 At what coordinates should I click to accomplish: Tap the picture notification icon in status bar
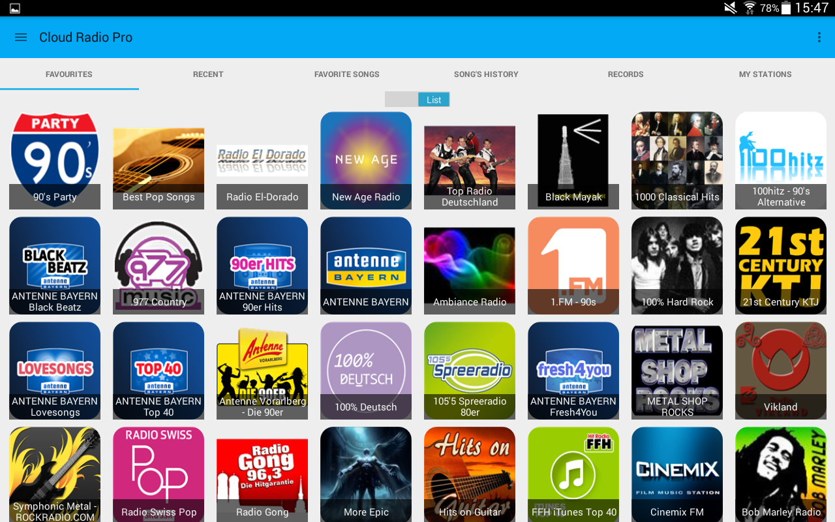click(x=14, y=8)
